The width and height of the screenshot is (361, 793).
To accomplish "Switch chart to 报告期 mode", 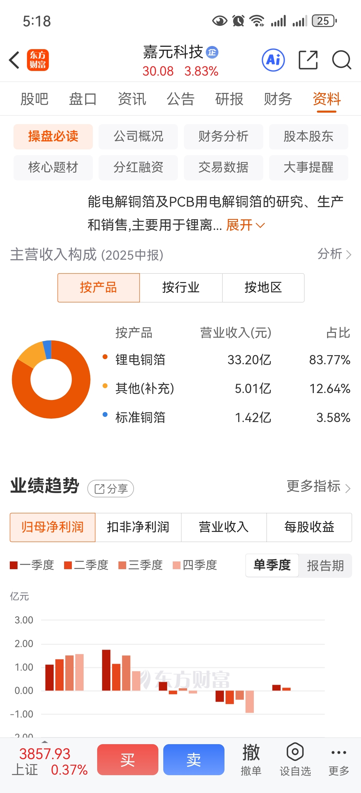I will click(325, 565).
